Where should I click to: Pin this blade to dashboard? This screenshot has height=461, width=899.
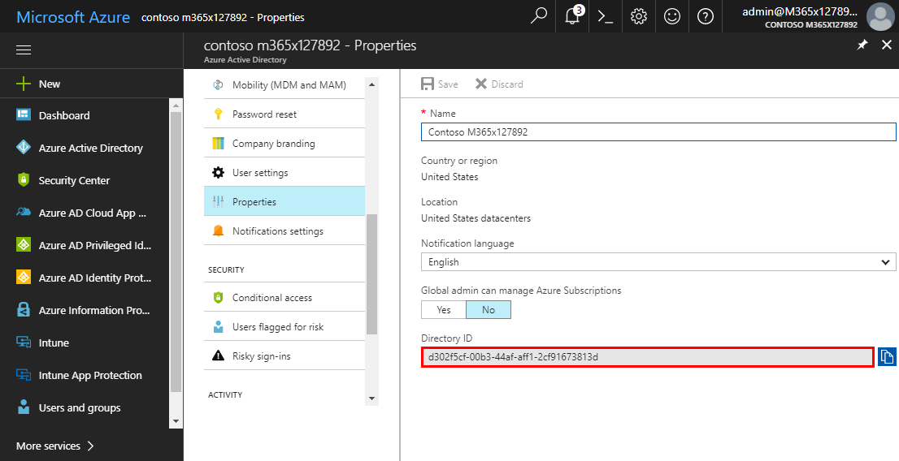(x=862, y=45)
